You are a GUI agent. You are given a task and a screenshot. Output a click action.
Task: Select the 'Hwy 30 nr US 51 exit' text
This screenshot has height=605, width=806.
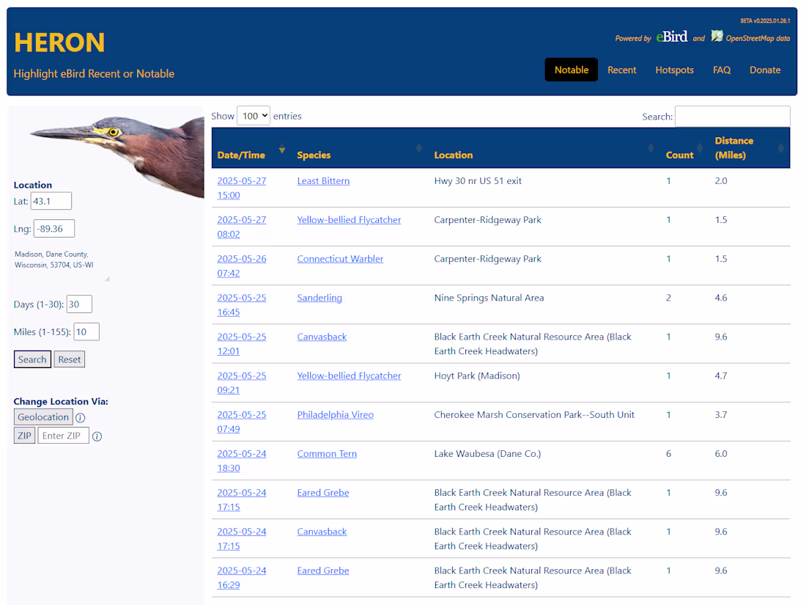click(x=478, y=181)
